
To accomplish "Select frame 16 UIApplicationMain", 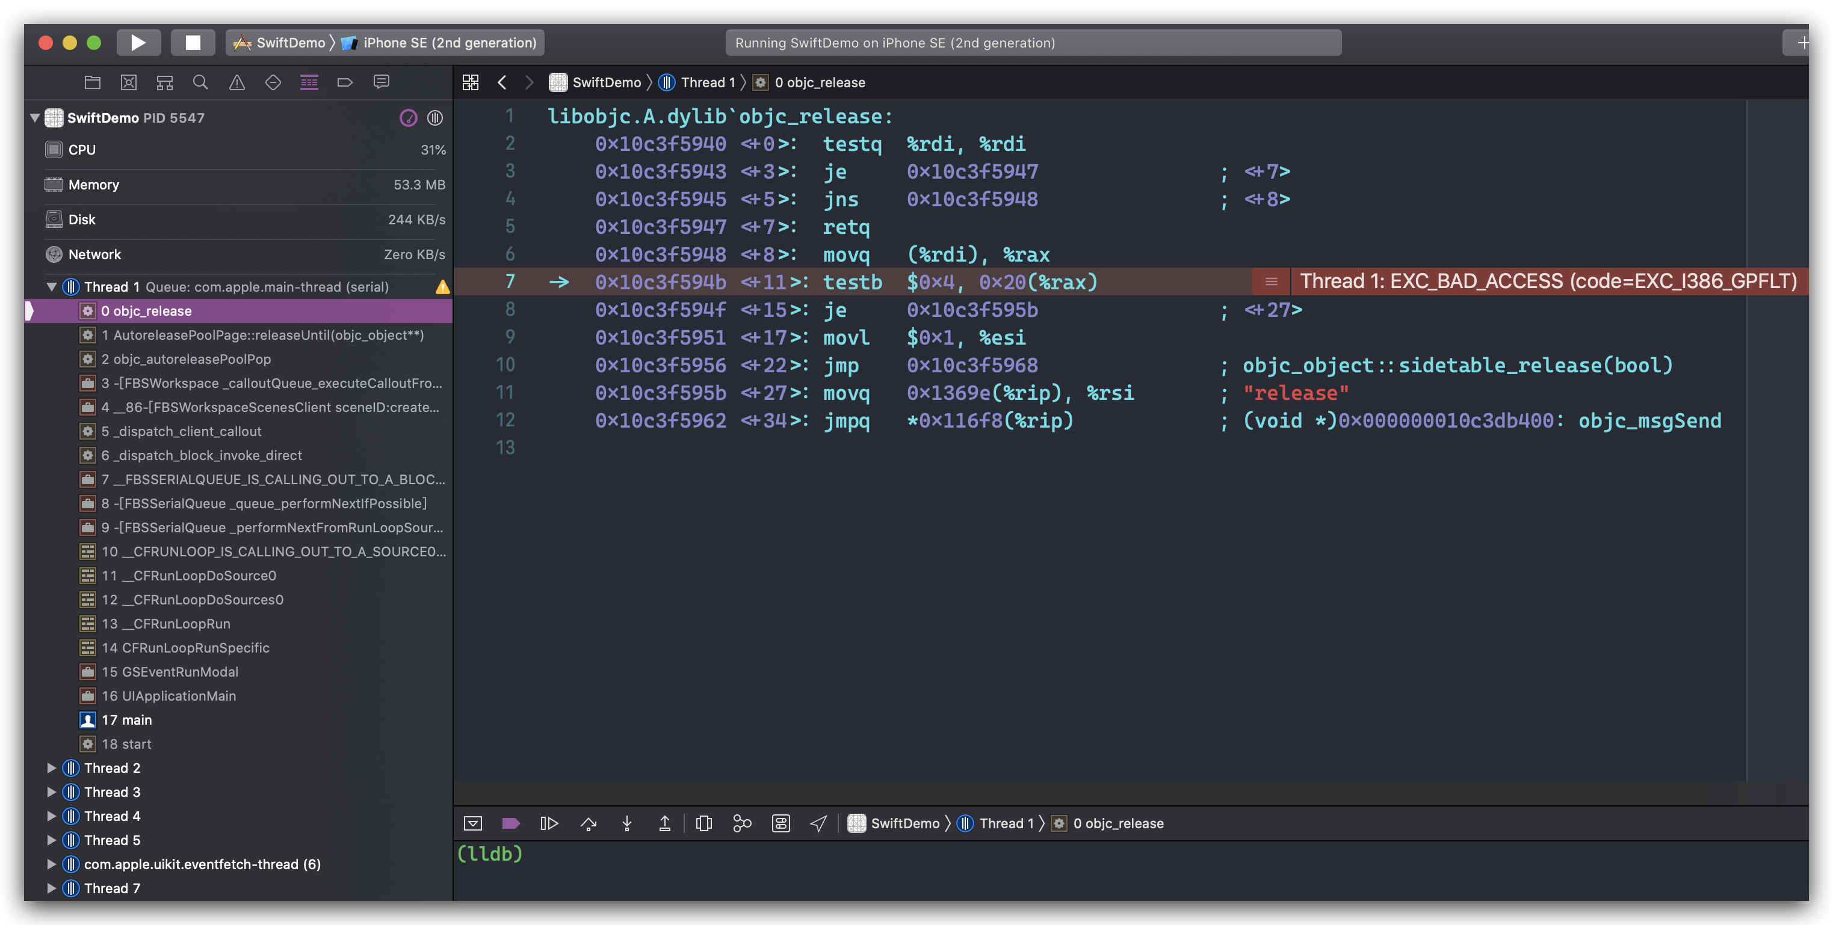I will pyautogui.click(x=238, y=696).
